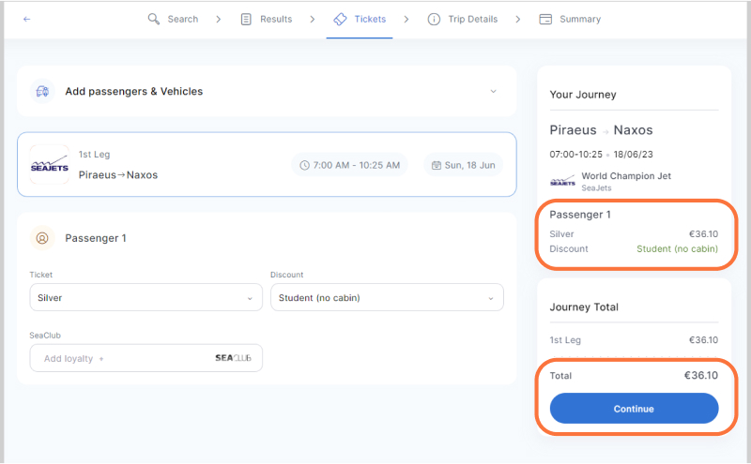Viewport: 751px width, 464px height.
Task: Open the Trip Details step tab
Action: click(463, 19)
